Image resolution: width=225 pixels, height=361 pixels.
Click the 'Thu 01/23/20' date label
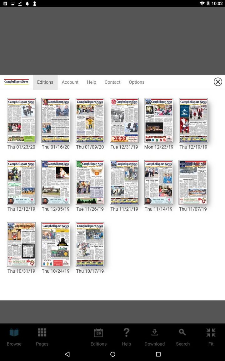click(x=21, y=147)
